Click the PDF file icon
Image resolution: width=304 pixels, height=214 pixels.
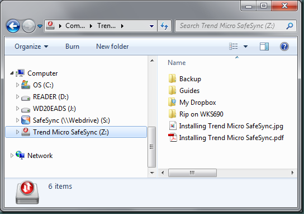click(172, 137)
